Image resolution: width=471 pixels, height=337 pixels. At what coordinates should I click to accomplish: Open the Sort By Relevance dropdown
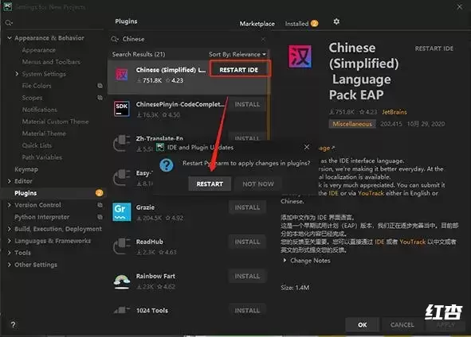[x=237, y=54]
